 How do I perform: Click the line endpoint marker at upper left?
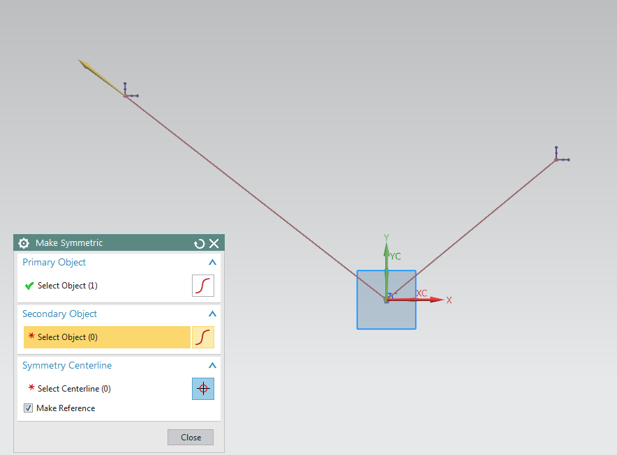(x=125, y=95)
